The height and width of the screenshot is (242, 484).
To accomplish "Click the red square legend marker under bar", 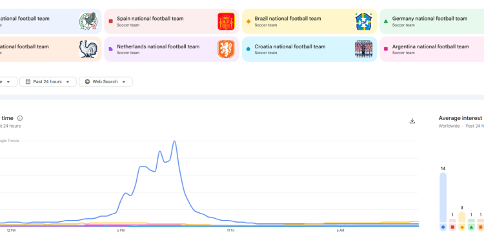I will click(x=452, y=227).
